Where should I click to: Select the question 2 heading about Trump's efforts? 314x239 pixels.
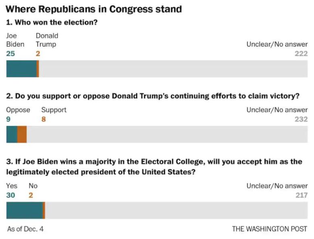click(x=153, y=96)
